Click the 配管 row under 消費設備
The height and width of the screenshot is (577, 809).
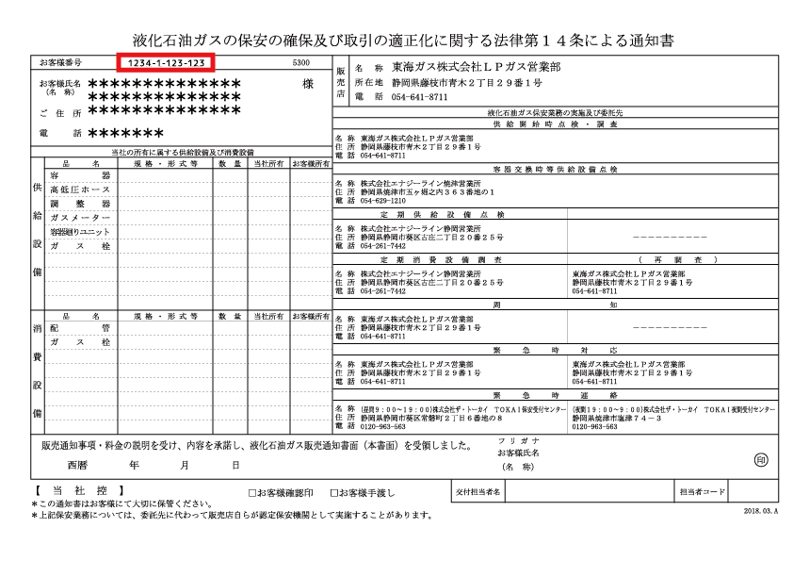(x=80, y=328)
